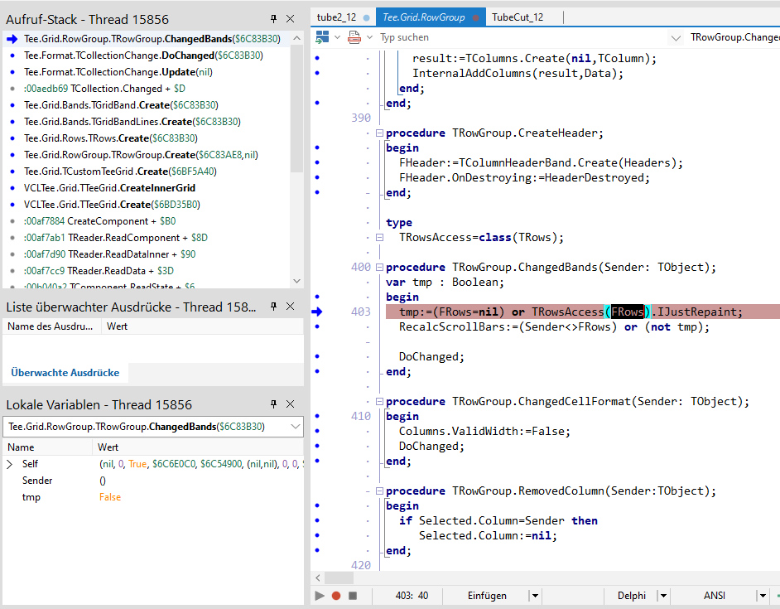Collapse the TRowGroup.CreateHeader procedure
This screenshot has width=780, height=609.
(379, 133)
